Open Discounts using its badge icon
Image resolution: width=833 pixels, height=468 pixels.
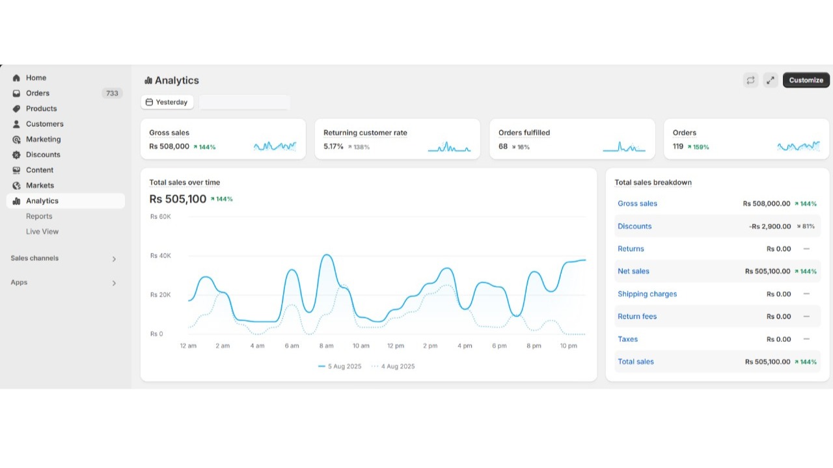(16, 155)
